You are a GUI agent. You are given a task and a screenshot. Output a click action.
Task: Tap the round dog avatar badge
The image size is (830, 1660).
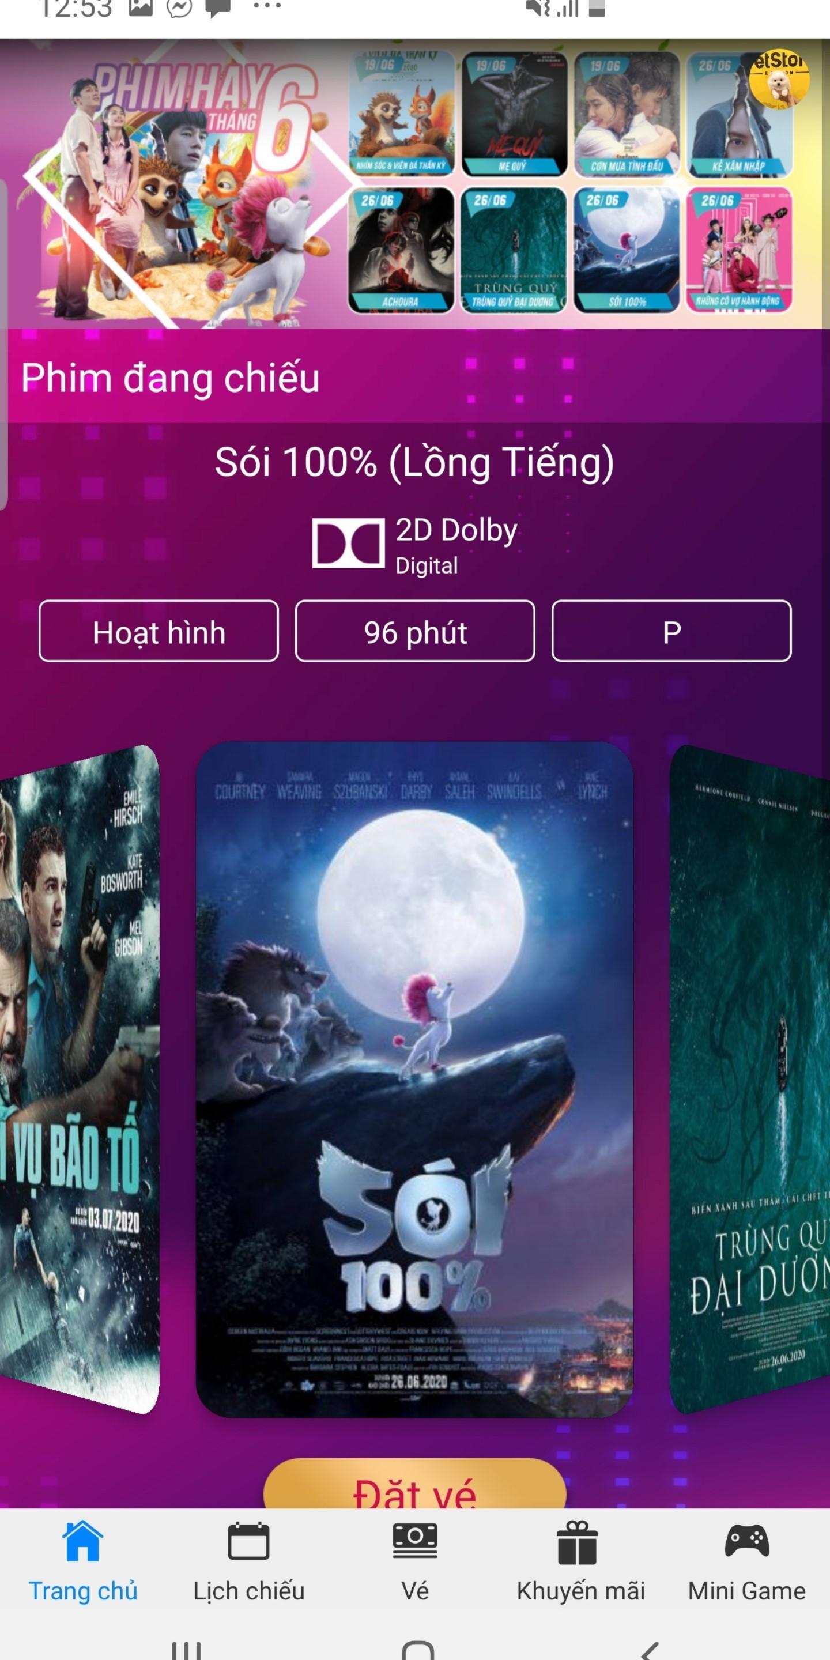click(779, 78)
